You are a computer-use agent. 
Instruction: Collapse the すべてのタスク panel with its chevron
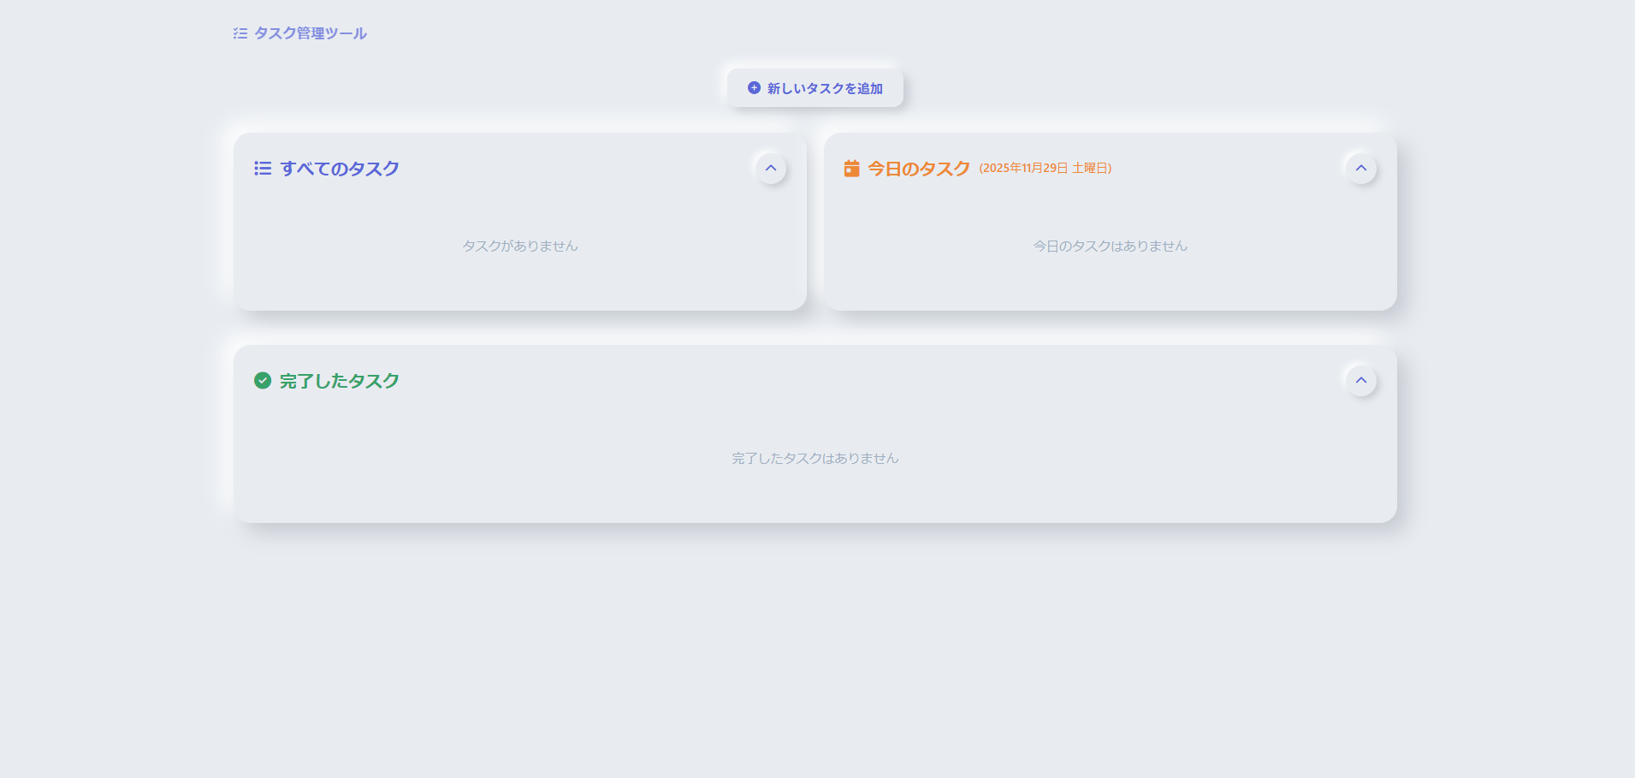tap(771, 168)
